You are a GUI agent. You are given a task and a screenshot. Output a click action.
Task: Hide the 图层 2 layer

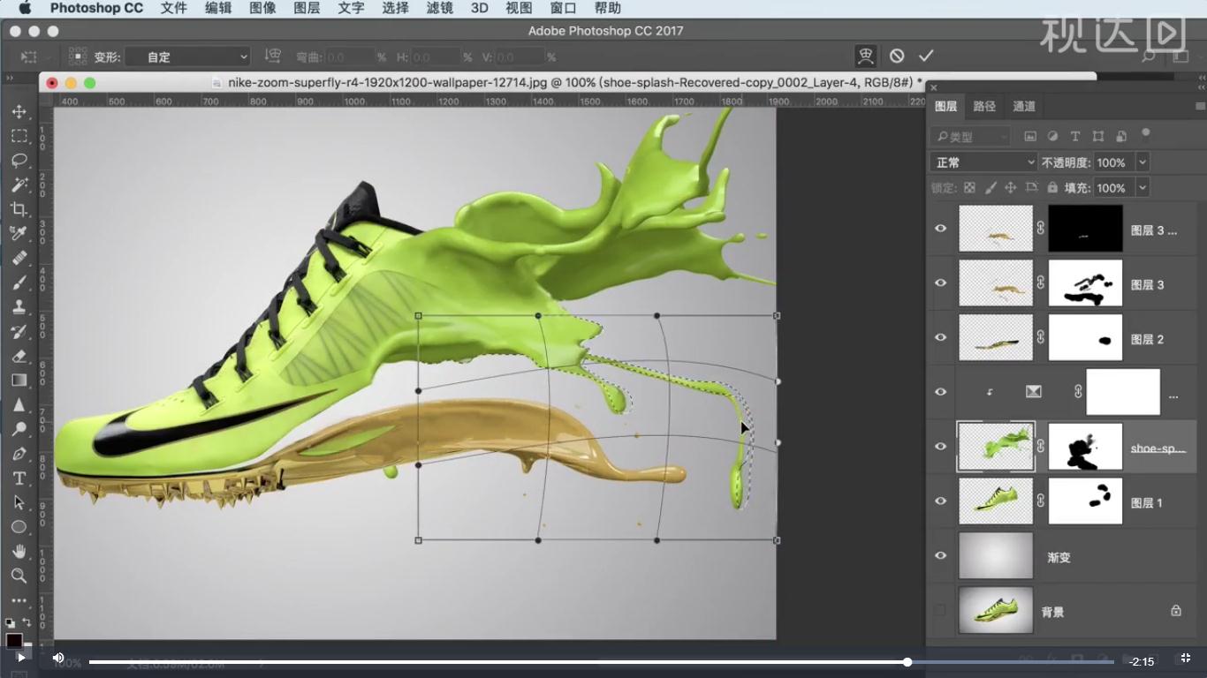(940, 337)
